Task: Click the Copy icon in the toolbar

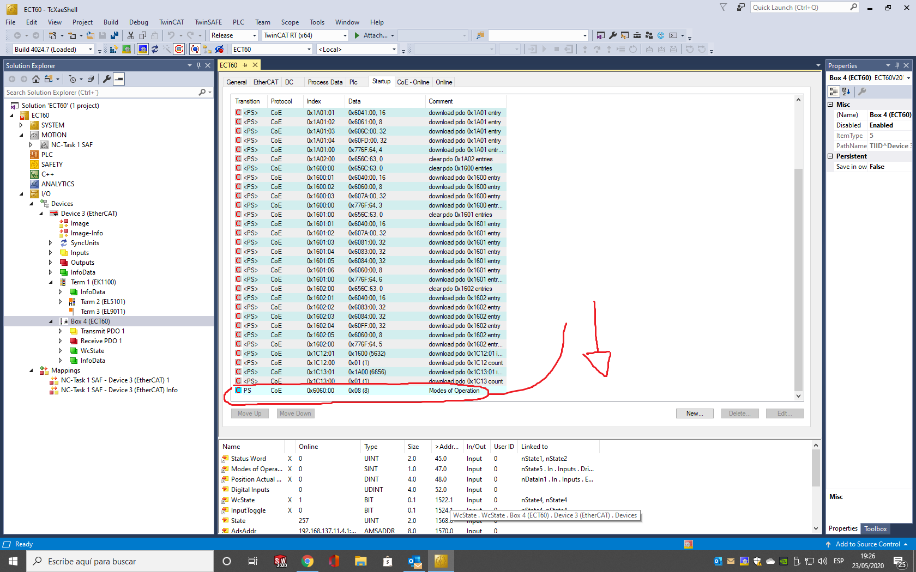Action: (143, 35)
